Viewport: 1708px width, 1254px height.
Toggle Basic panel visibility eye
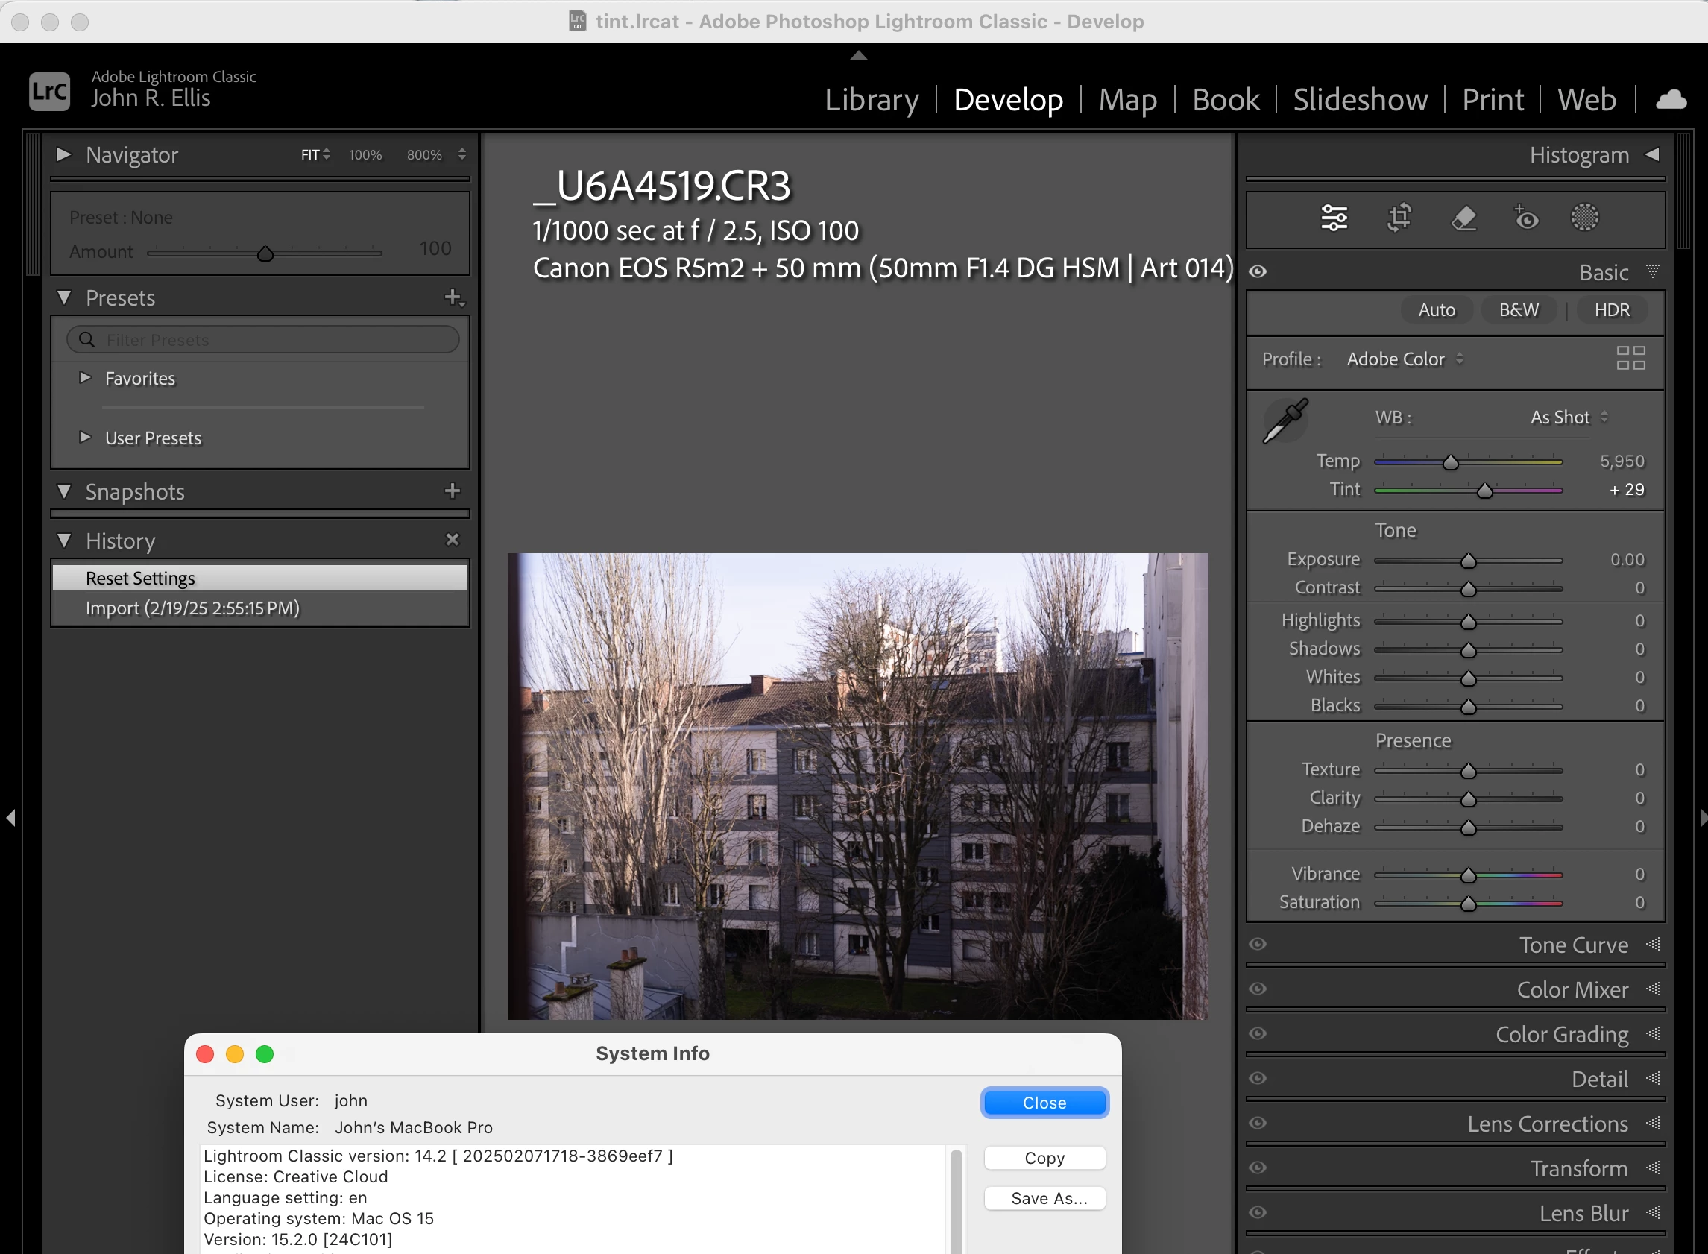click(1258, 272)
